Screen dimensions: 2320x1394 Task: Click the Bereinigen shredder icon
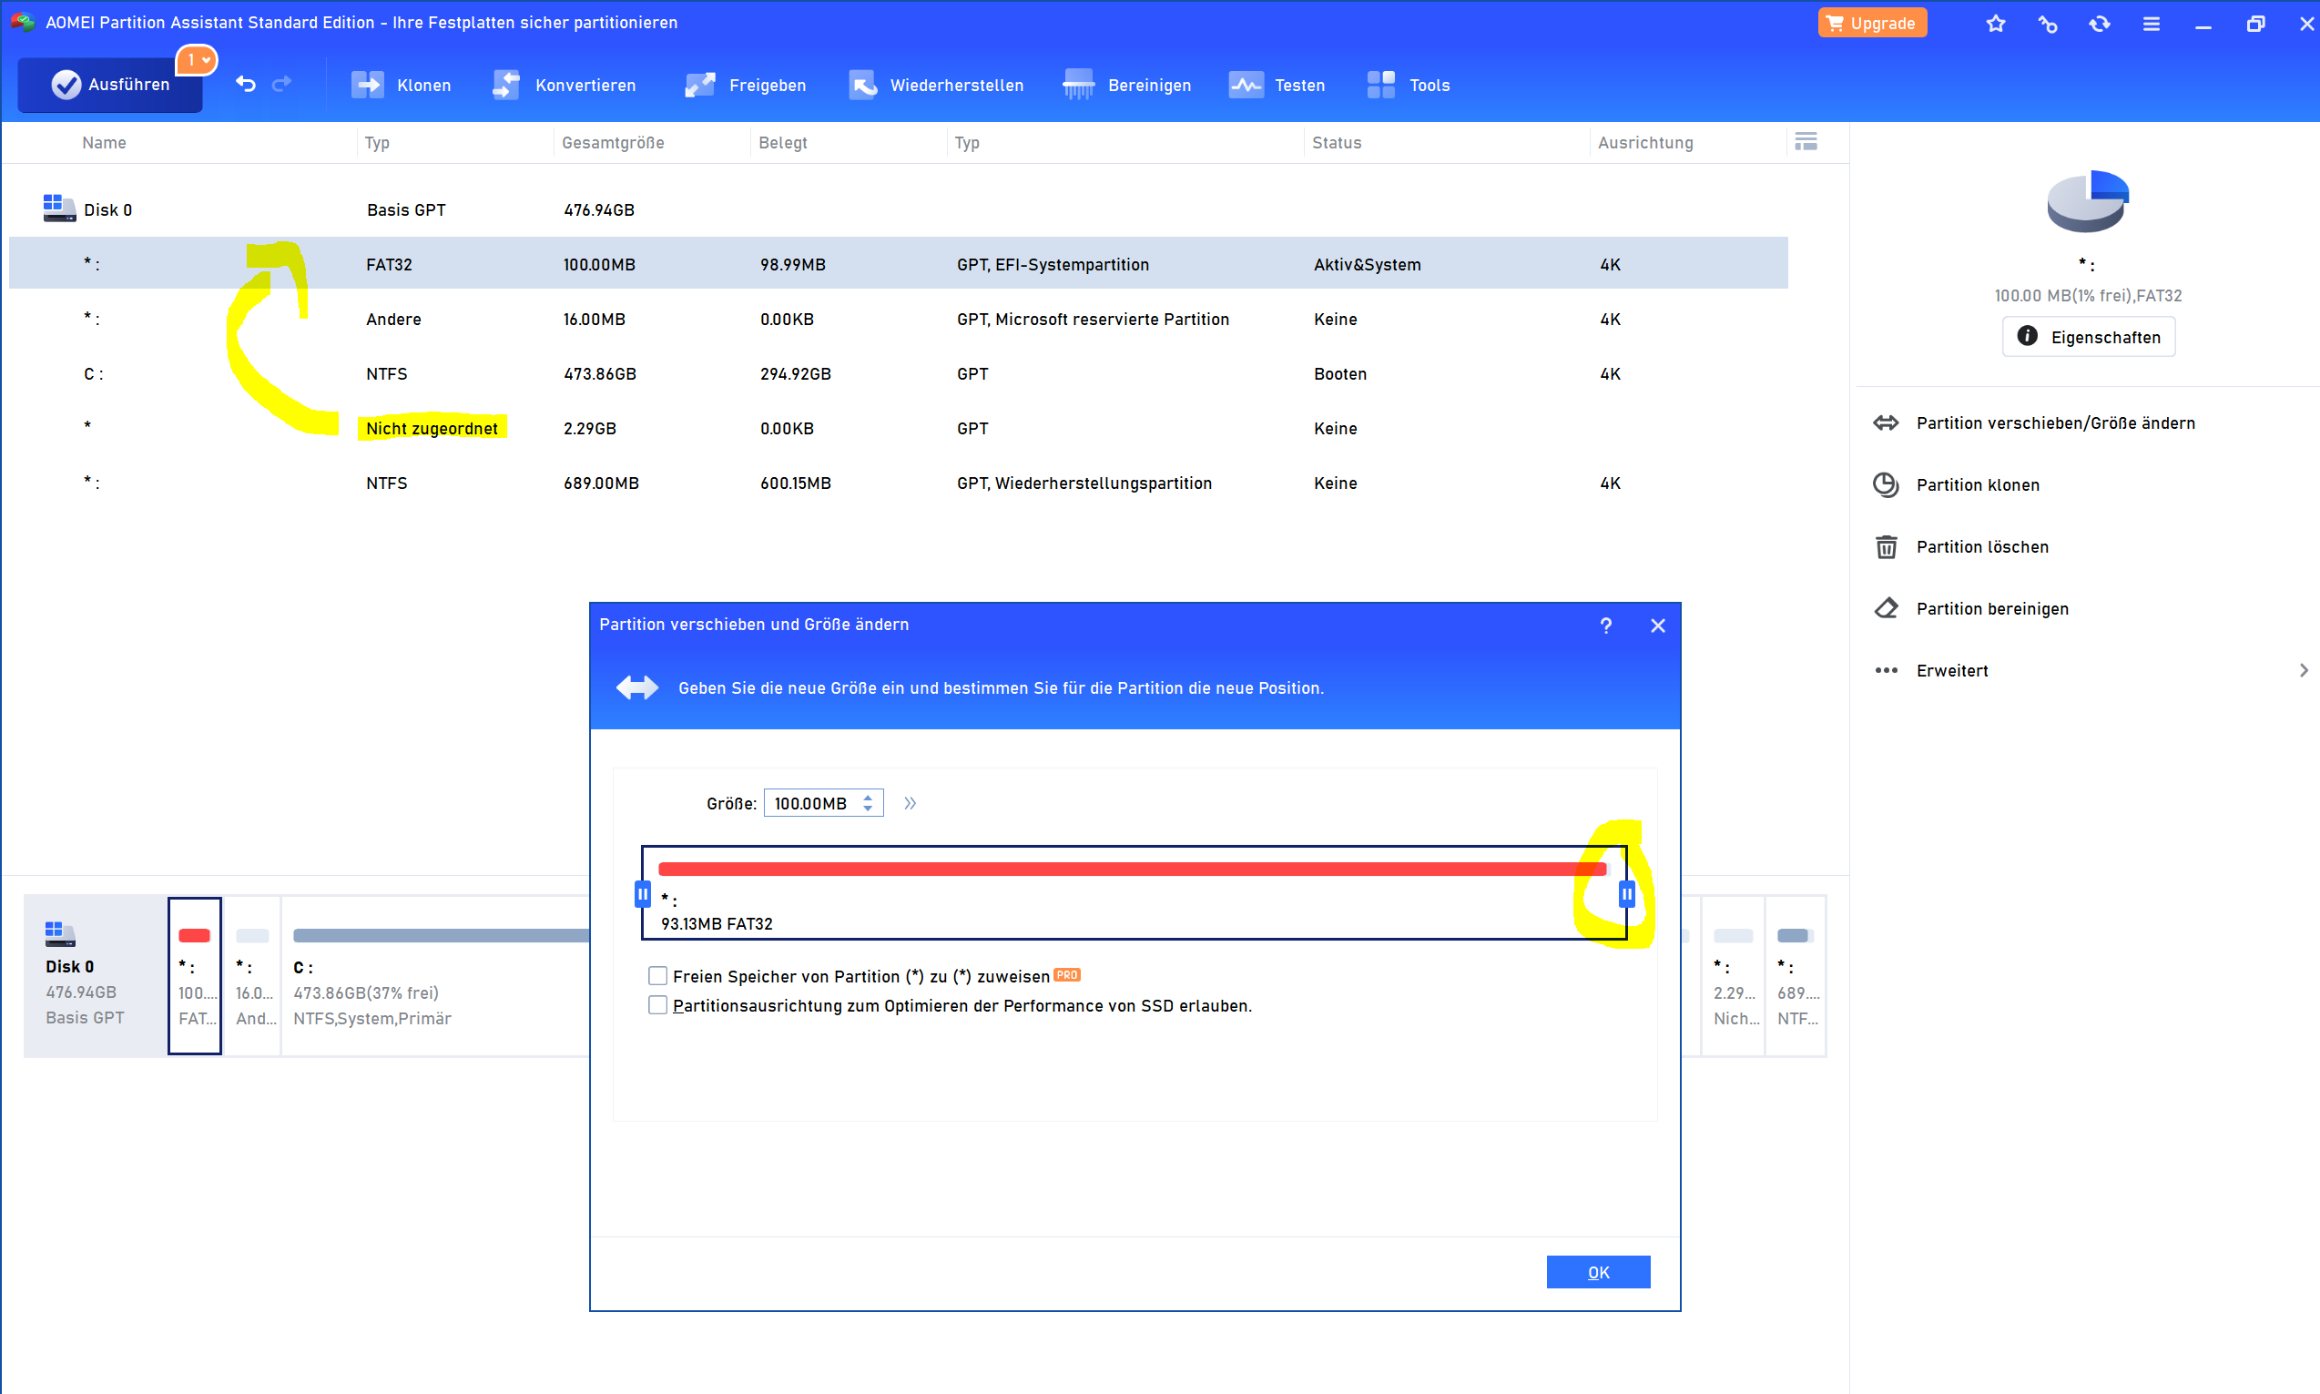pos(1078,85)
